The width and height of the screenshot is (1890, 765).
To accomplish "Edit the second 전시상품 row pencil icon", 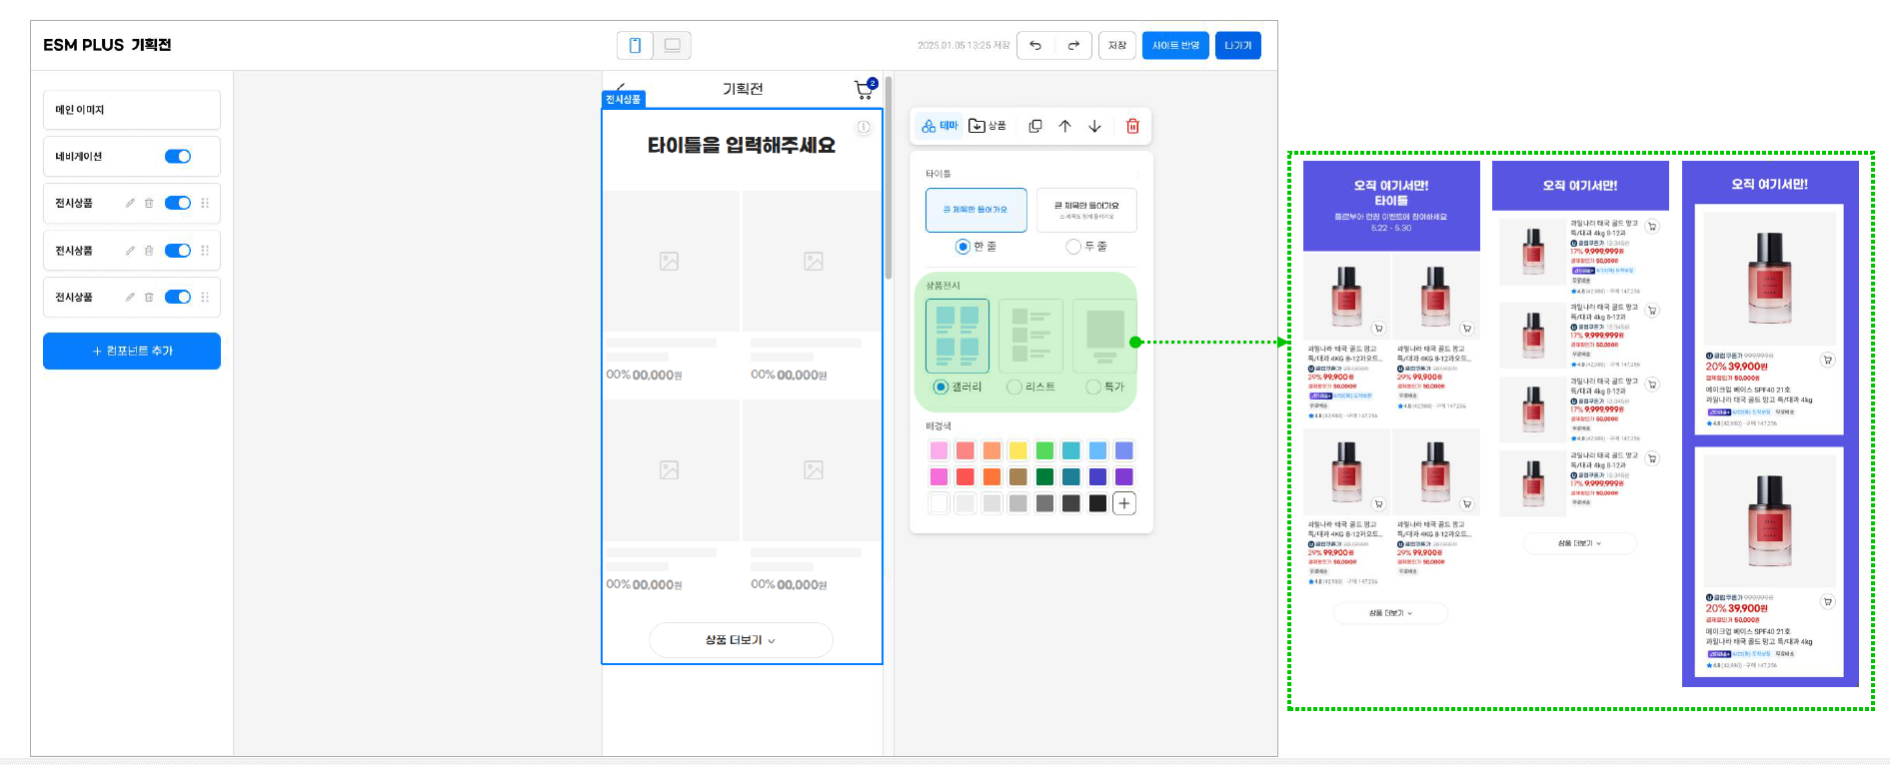I will pos(130,251).
